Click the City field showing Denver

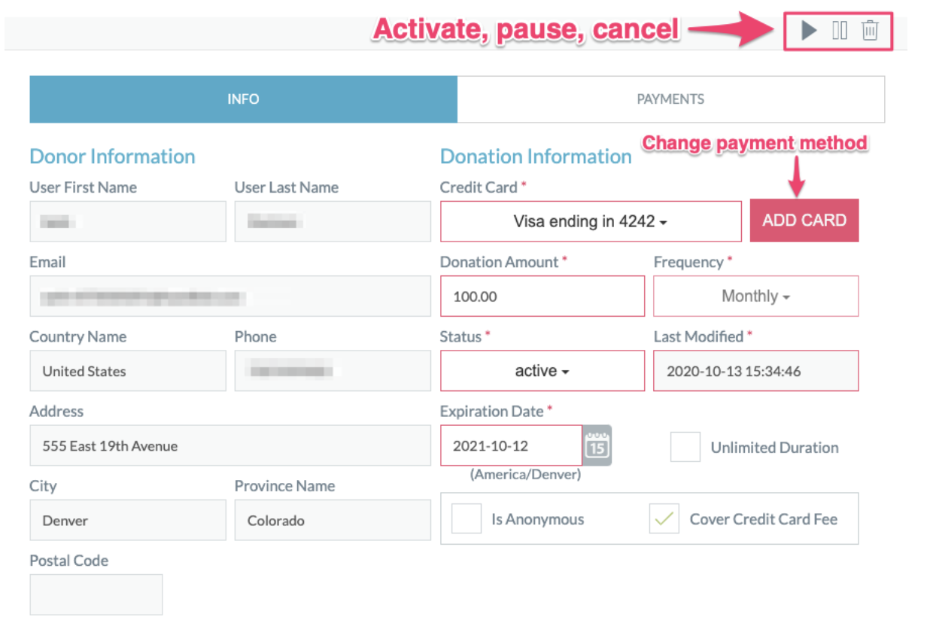tap(127, 520)
